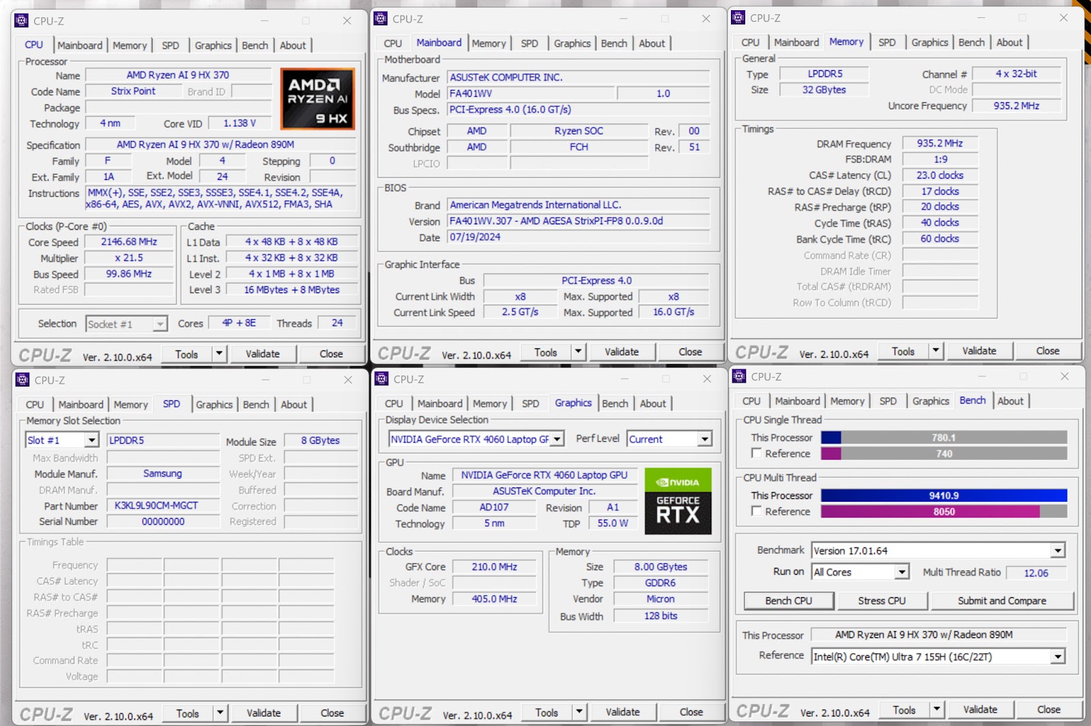
Task: Click the AMD Ryzen AI 9 HX logo
Action: [x=317, y=100]
